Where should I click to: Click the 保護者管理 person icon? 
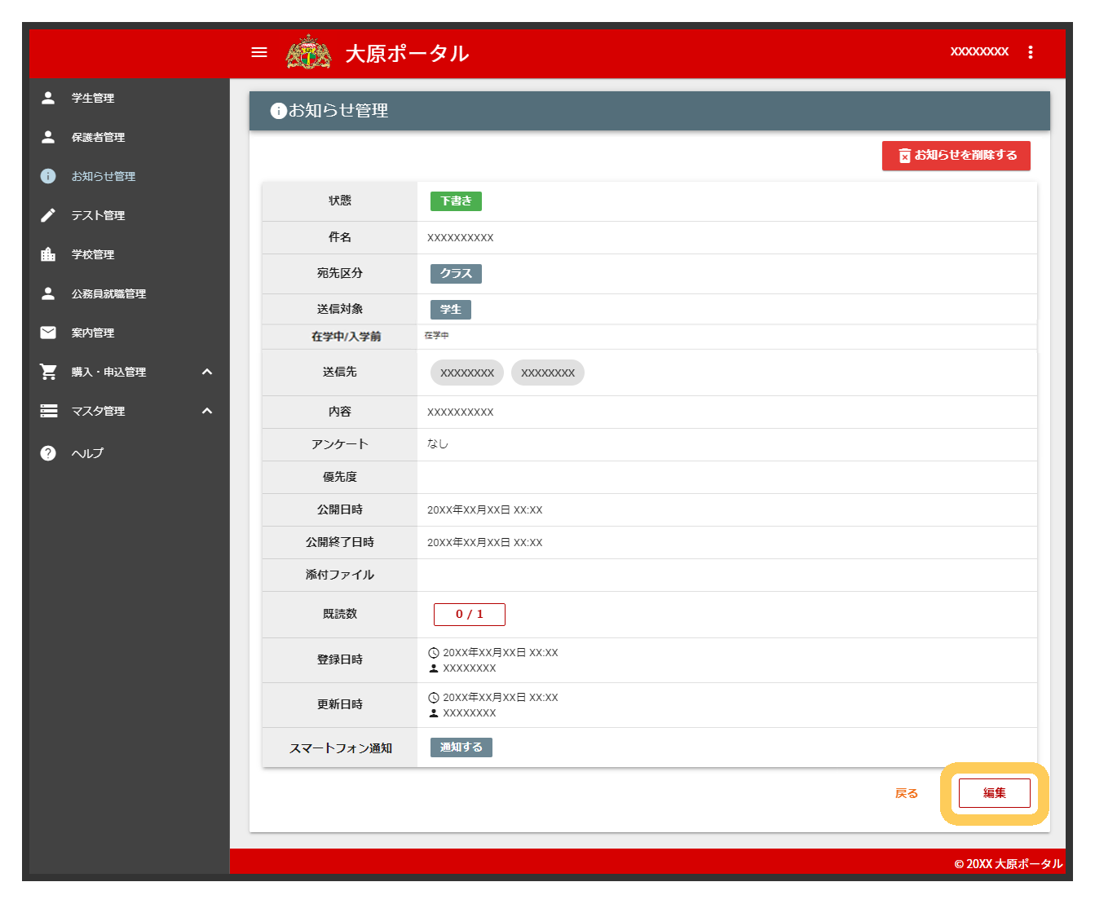48,137
